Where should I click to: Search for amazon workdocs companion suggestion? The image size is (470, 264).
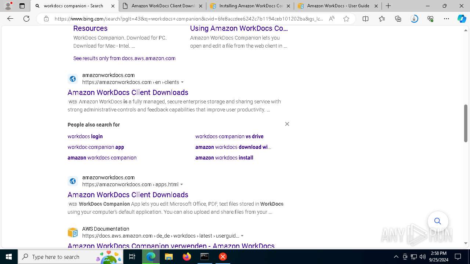click(x=102, y=158)
